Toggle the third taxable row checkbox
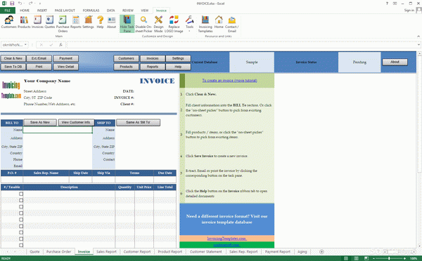 click(21, 207)
